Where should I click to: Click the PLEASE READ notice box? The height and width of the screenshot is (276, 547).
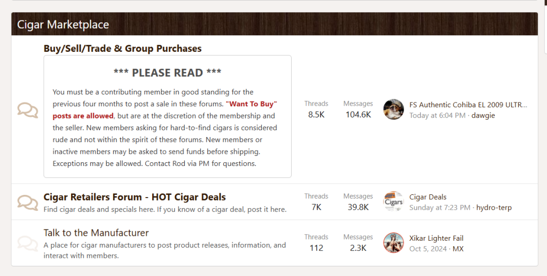click(x=167, y=116)
